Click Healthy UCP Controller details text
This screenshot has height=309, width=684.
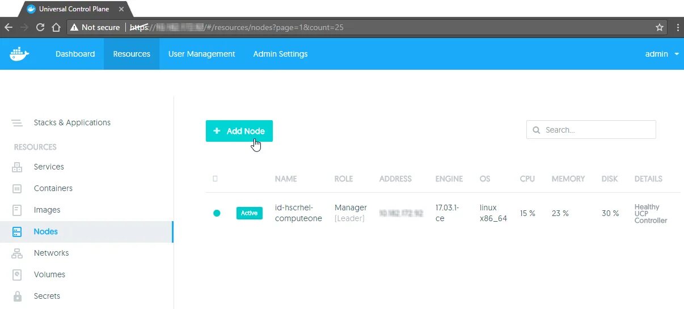pyautogui.click(x=651, y=214)
